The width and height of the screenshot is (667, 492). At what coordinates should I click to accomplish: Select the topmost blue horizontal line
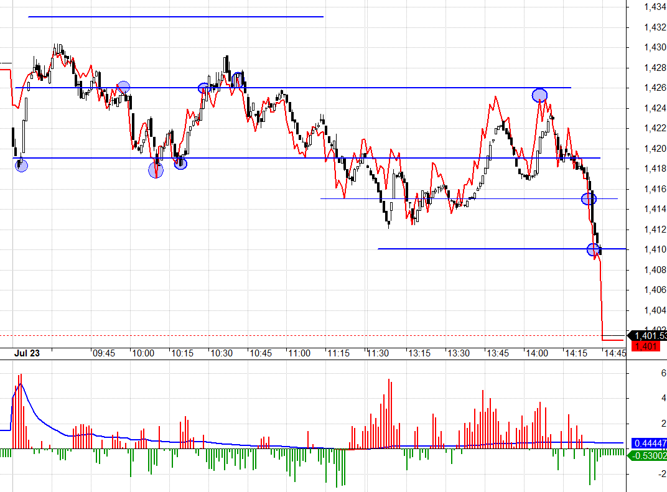pyautogui.click(x=175, y=17)
